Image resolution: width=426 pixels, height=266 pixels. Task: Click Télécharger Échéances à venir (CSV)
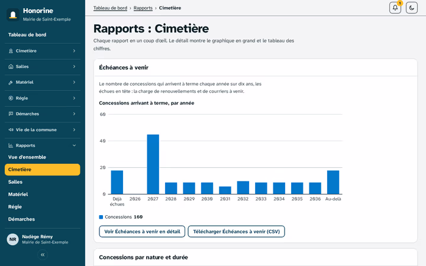point(236,232)
